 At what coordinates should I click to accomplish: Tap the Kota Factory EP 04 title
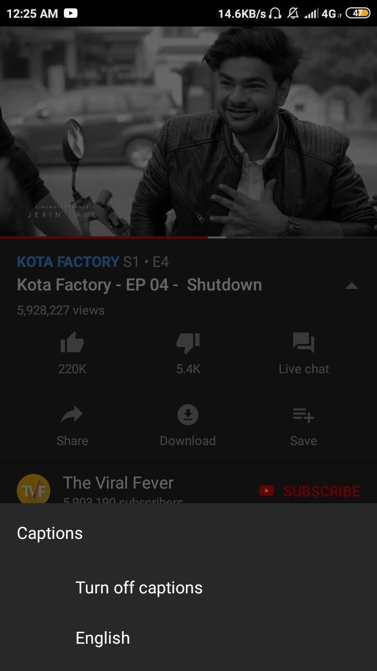coord(139,285)
